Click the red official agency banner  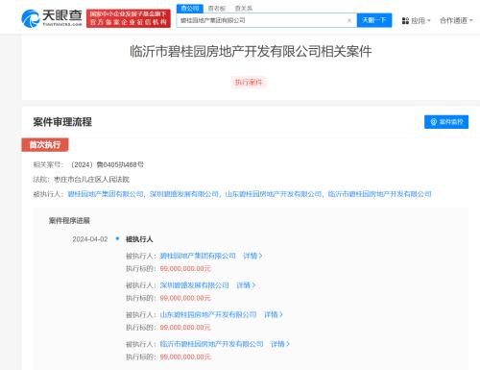point(129,18)
